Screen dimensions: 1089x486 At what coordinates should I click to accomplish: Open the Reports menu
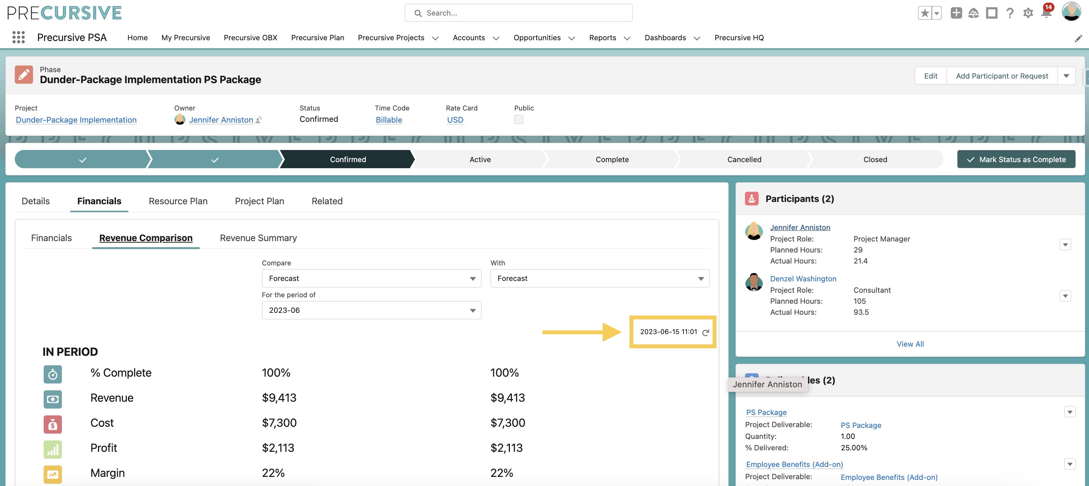[x=603, y=38]
